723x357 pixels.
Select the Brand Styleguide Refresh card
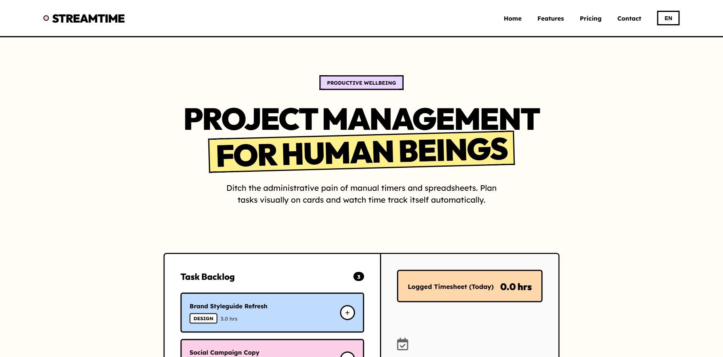click(272, 313)
